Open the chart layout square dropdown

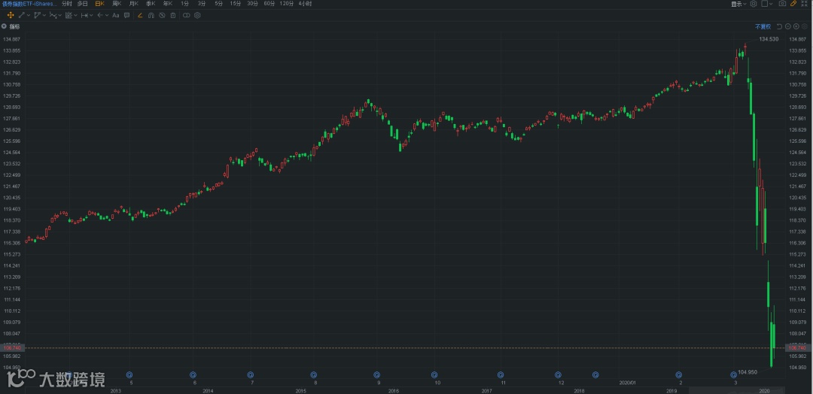pyautogui.click(x=767, y=4)
